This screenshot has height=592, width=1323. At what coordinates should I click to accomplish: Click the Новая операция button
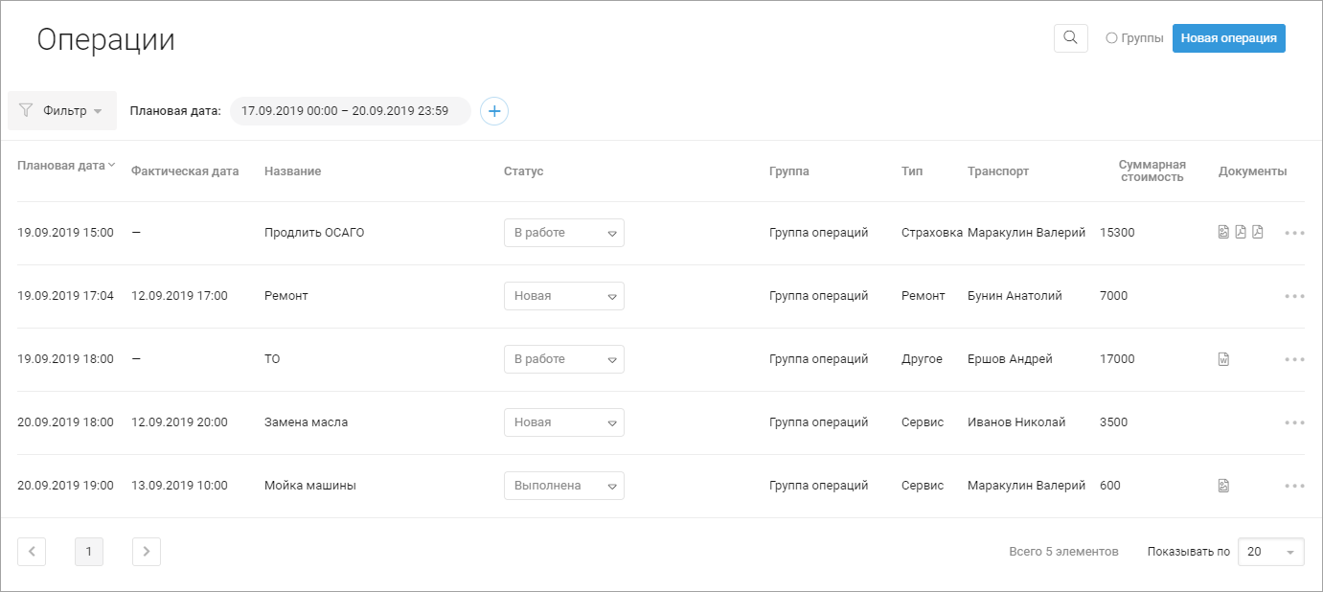click(x=1229, y=38)
